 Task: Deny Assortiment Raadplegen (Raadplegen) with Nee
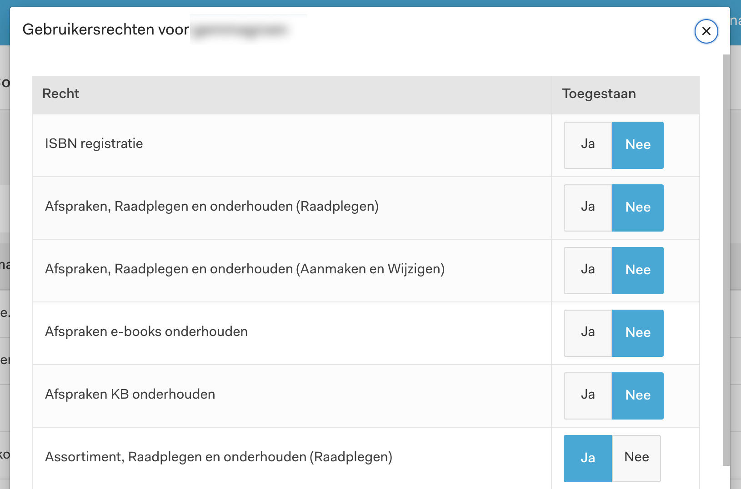point(636,458)
